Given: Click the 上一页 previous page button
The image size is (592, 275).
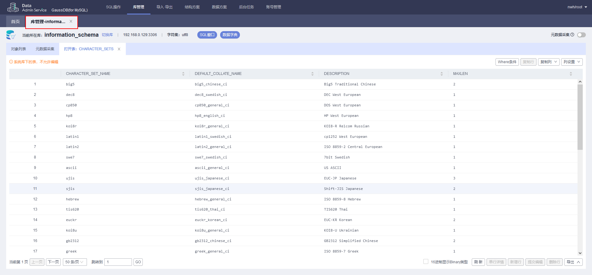Looking at the screenshot, I should click(x=37, y=262).
